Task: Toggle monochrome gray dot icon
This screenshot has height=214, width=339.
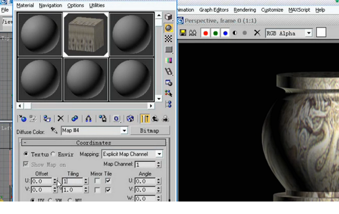Action: tap(245, 33)
